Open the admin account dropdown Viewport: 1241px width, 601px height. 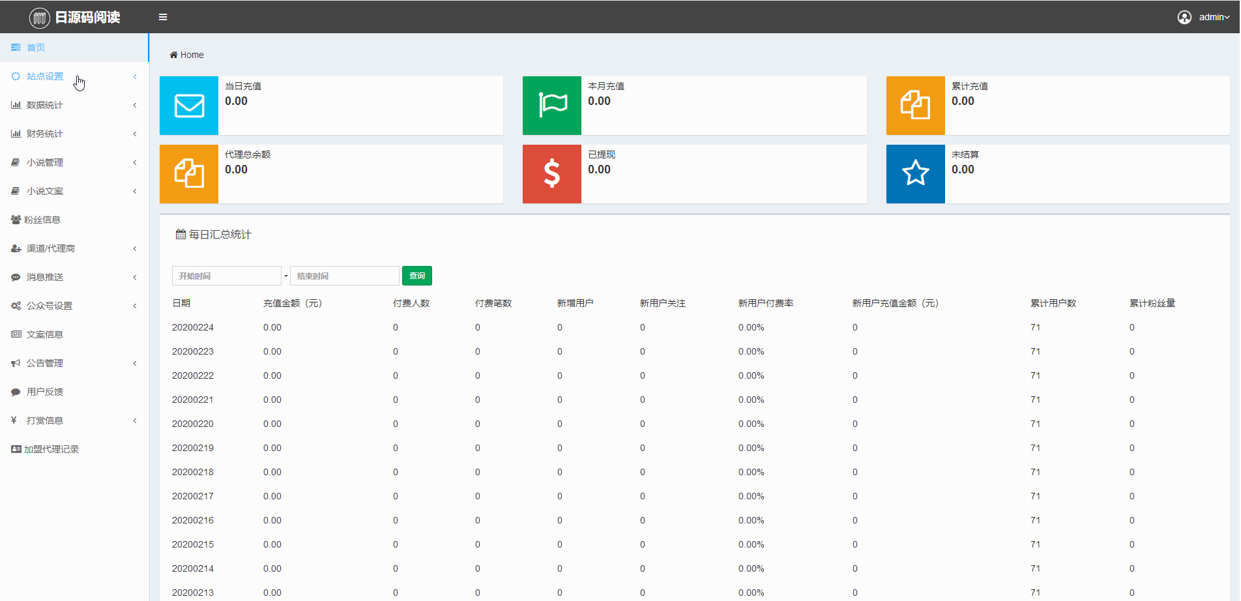pos(1214,17)
